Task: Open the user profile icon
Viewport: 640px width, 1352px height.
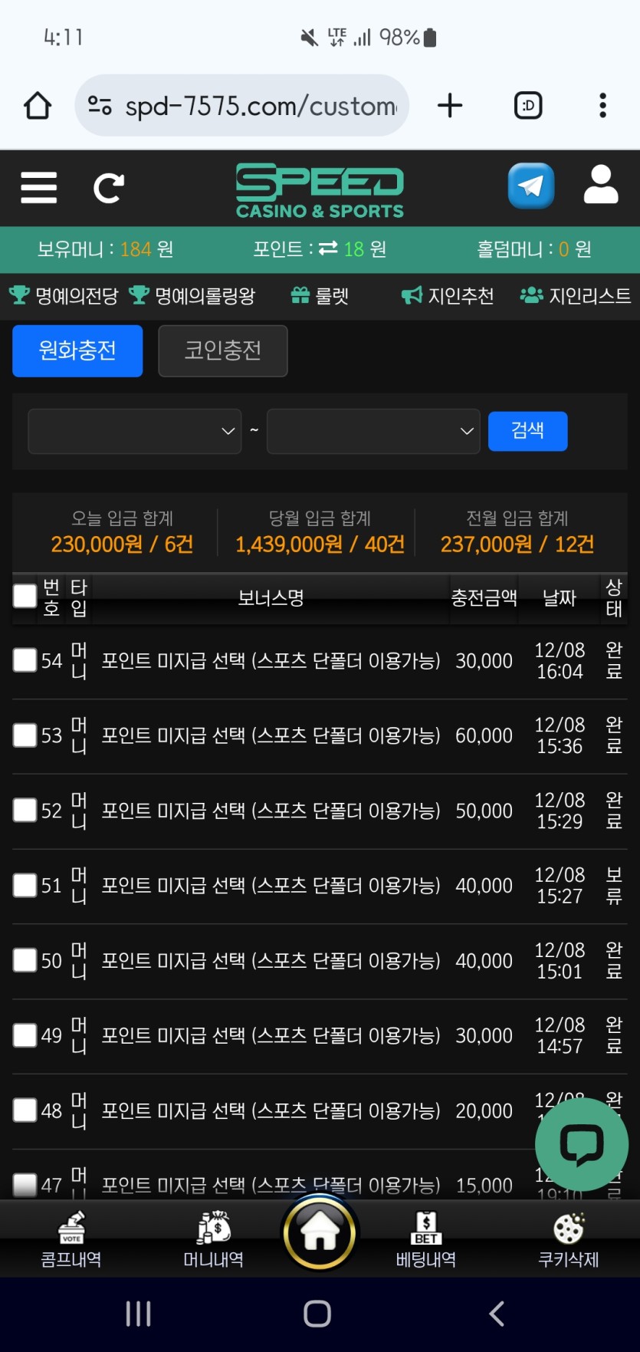Action: 600,186
